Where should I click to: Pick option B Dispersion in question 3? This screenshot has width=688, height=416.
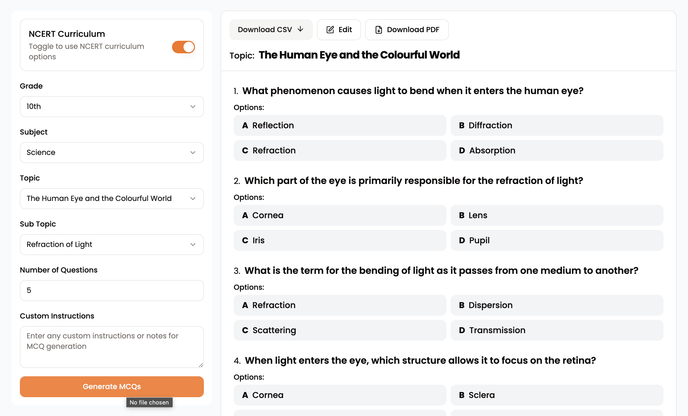pos(557,305)
